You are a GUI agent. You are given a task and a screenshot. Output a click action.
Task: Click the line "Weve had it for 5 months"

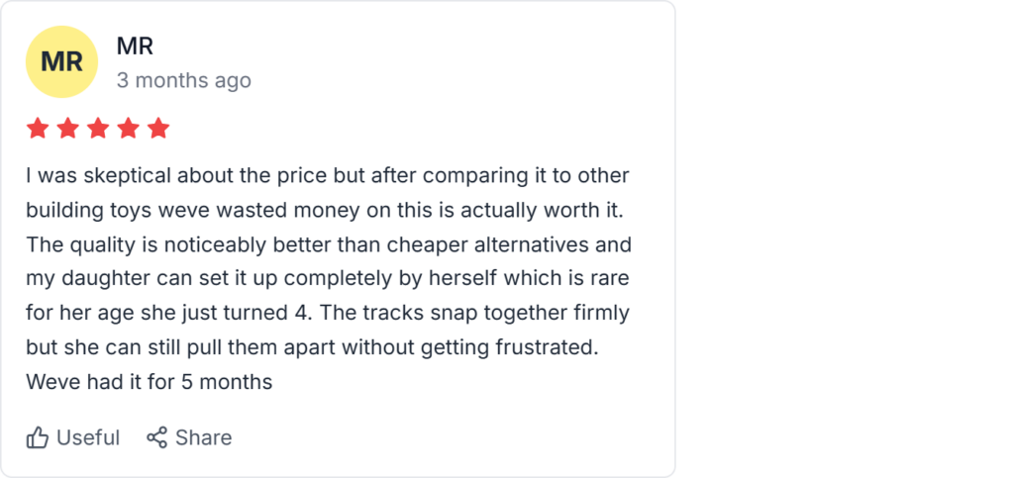tap(149, 381)
